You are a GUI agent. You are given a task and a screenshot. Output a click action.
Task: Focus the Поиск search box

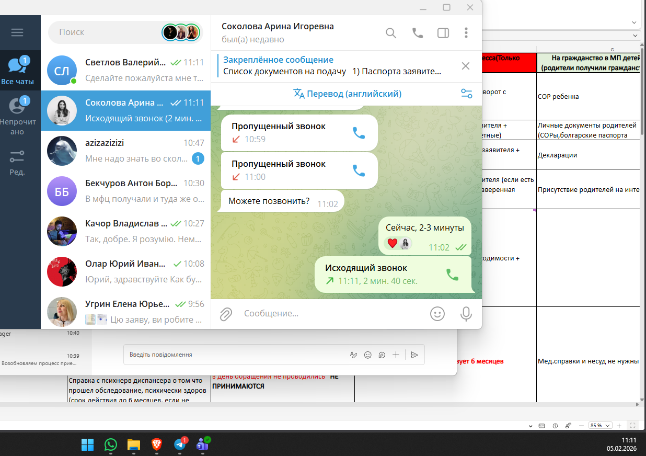point(105,32)
